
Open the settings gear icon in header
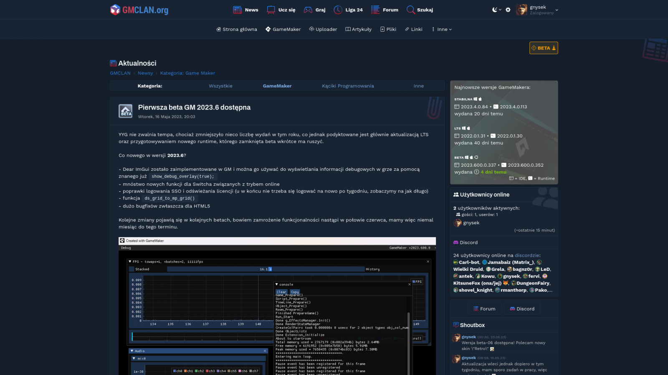[508, 10]
